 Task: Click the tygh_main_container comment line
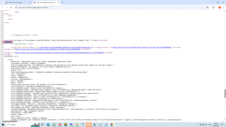point(24,35)
